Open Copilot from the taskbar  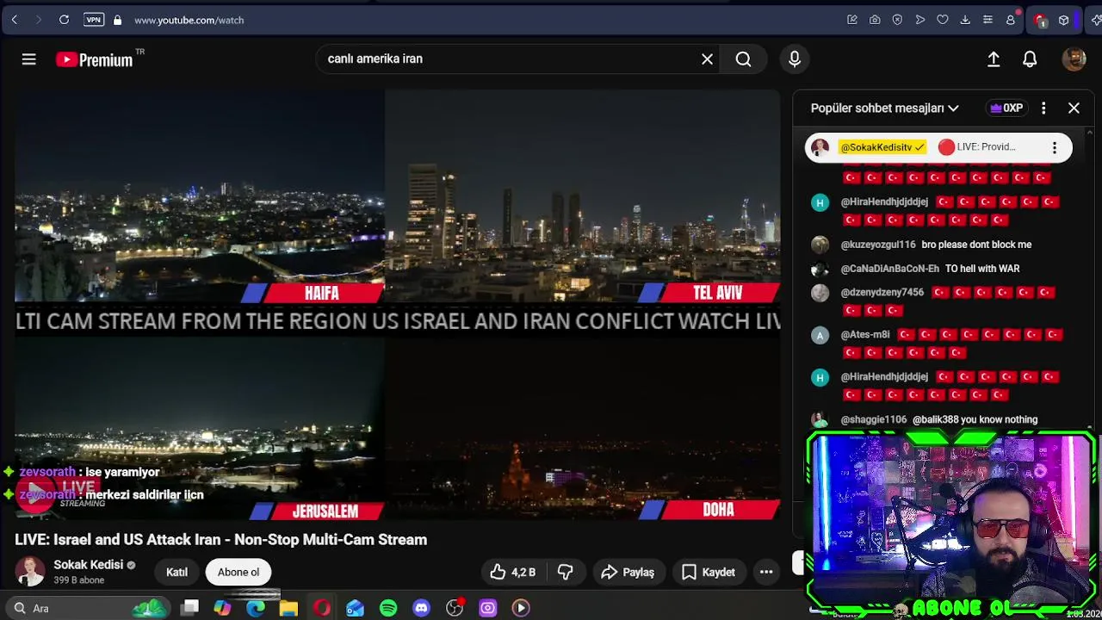pos(222,608)
